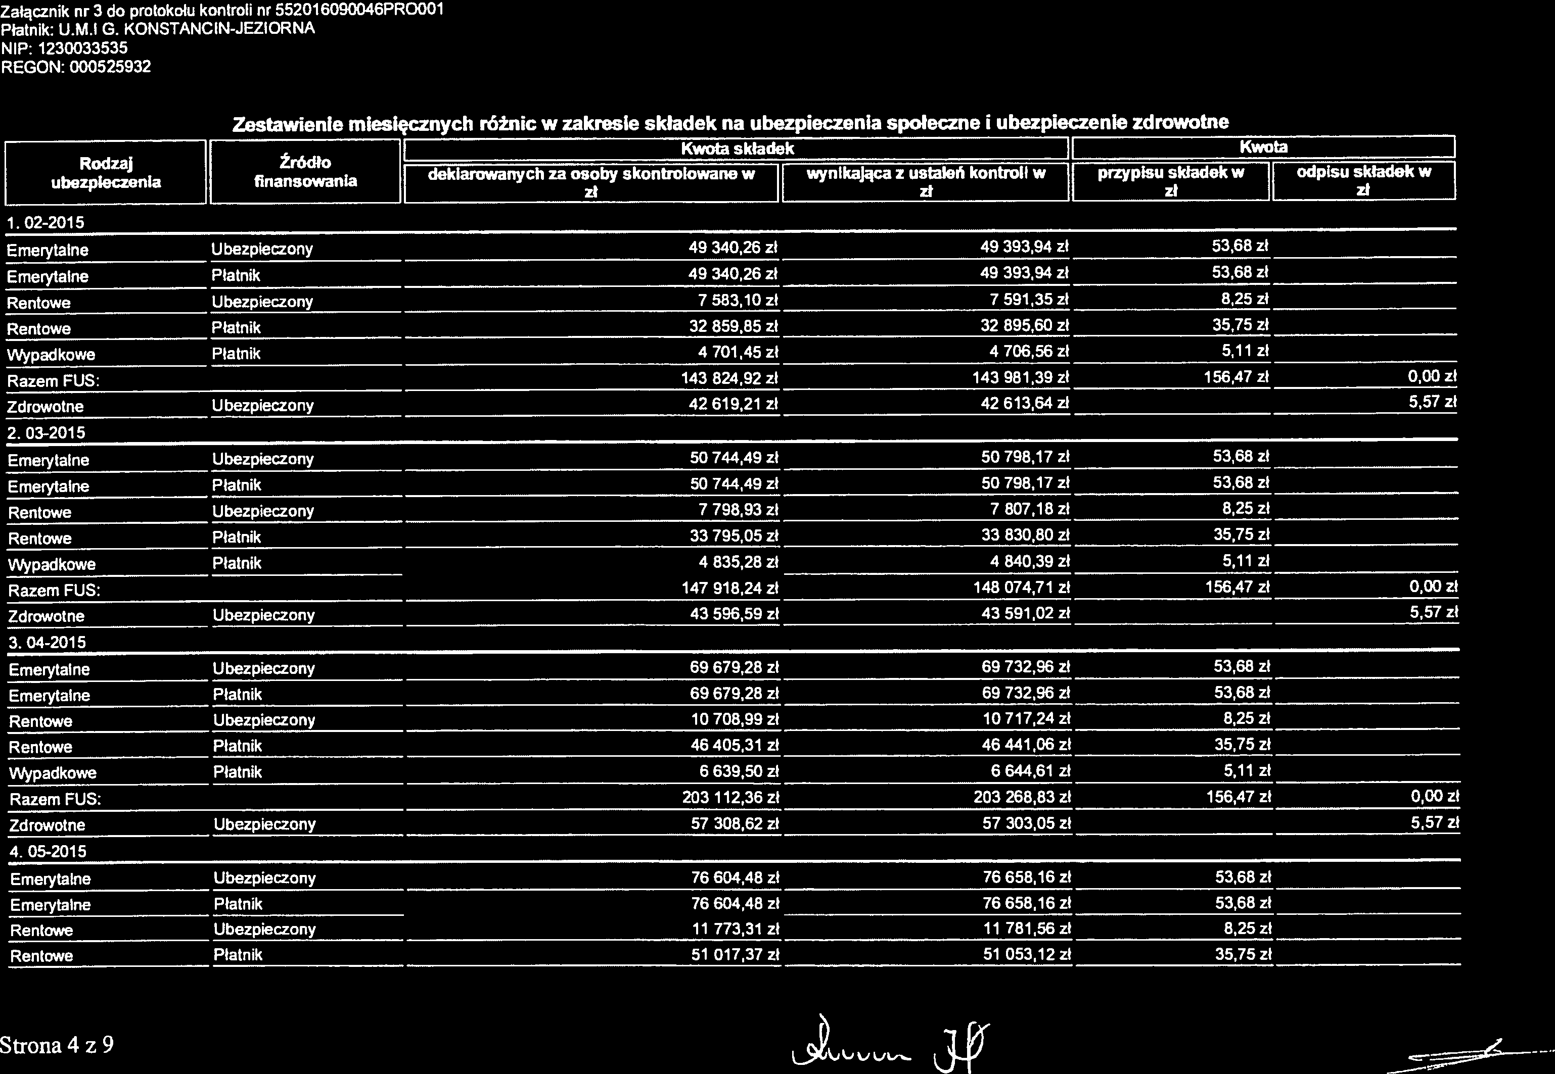Click the Wypadkowe label in 02-2015 section
The height and width of the screenshot is (1074, 1555).
(x=51, y=355)
